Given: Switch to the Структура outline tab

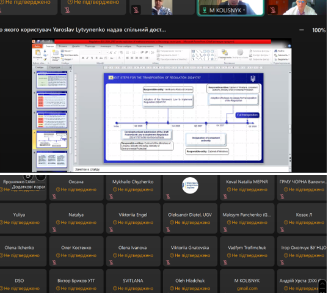Looking at the screenshot, I should pyautogui.click(x=55, y=67).
